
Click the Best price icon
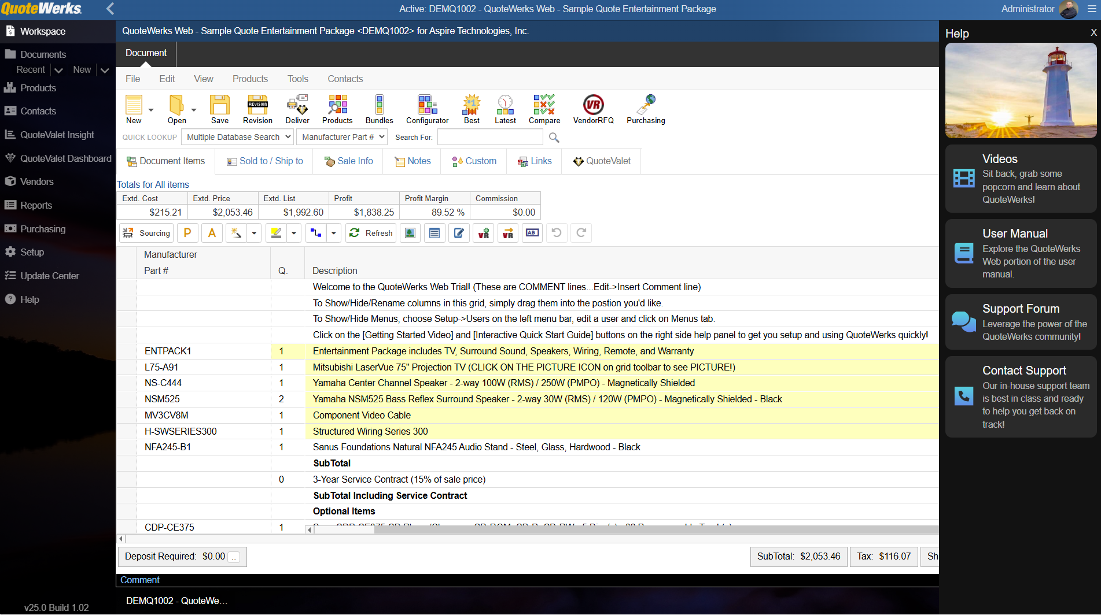pyautogui.click(x=472, y=109)
